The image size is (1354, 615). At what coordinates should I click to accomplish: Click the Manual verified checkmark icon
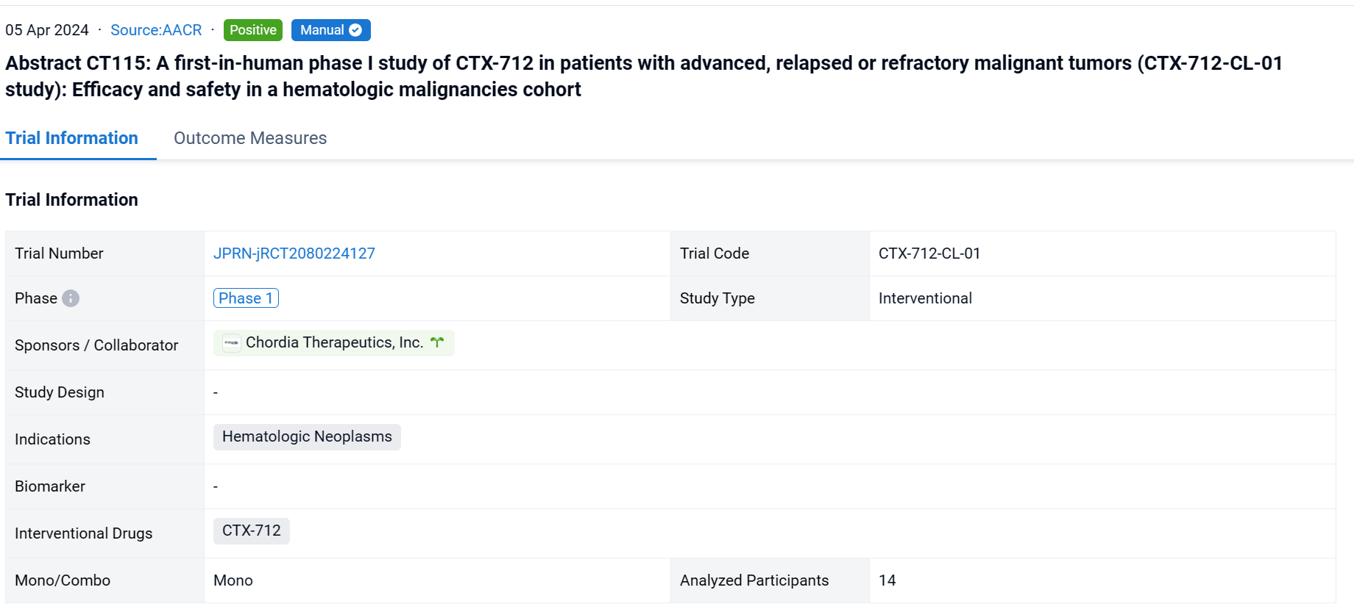coord(355,30)
